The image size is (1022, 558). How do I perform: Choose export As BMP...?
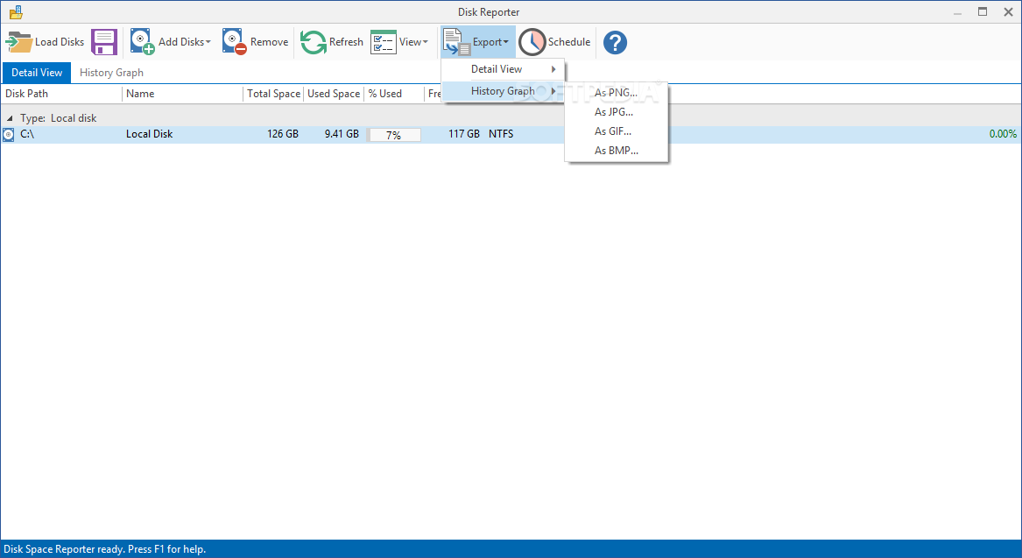coord(616,151)
